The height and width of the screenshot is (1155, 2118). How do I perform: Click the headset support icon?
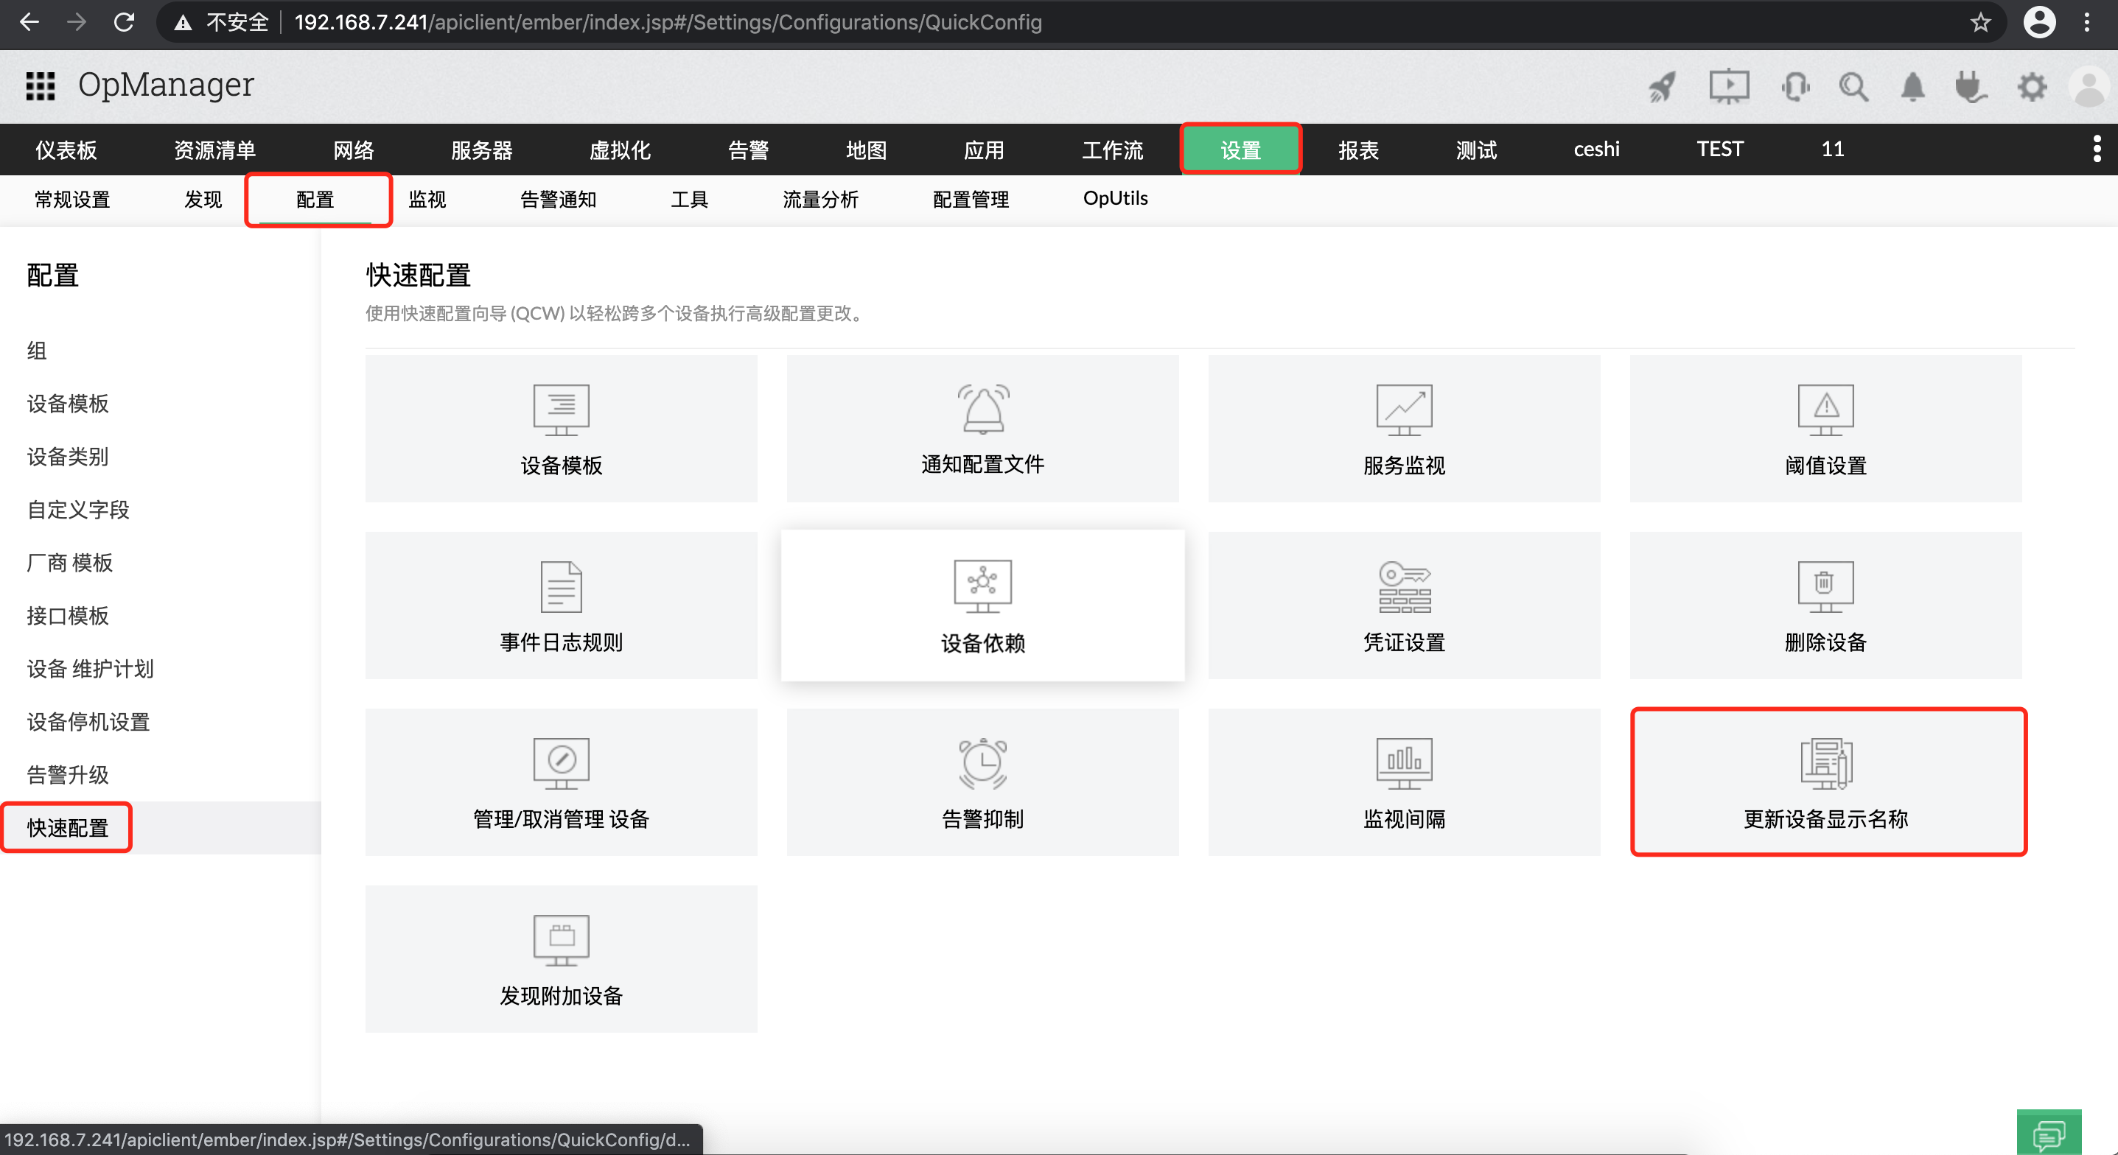1796,86
